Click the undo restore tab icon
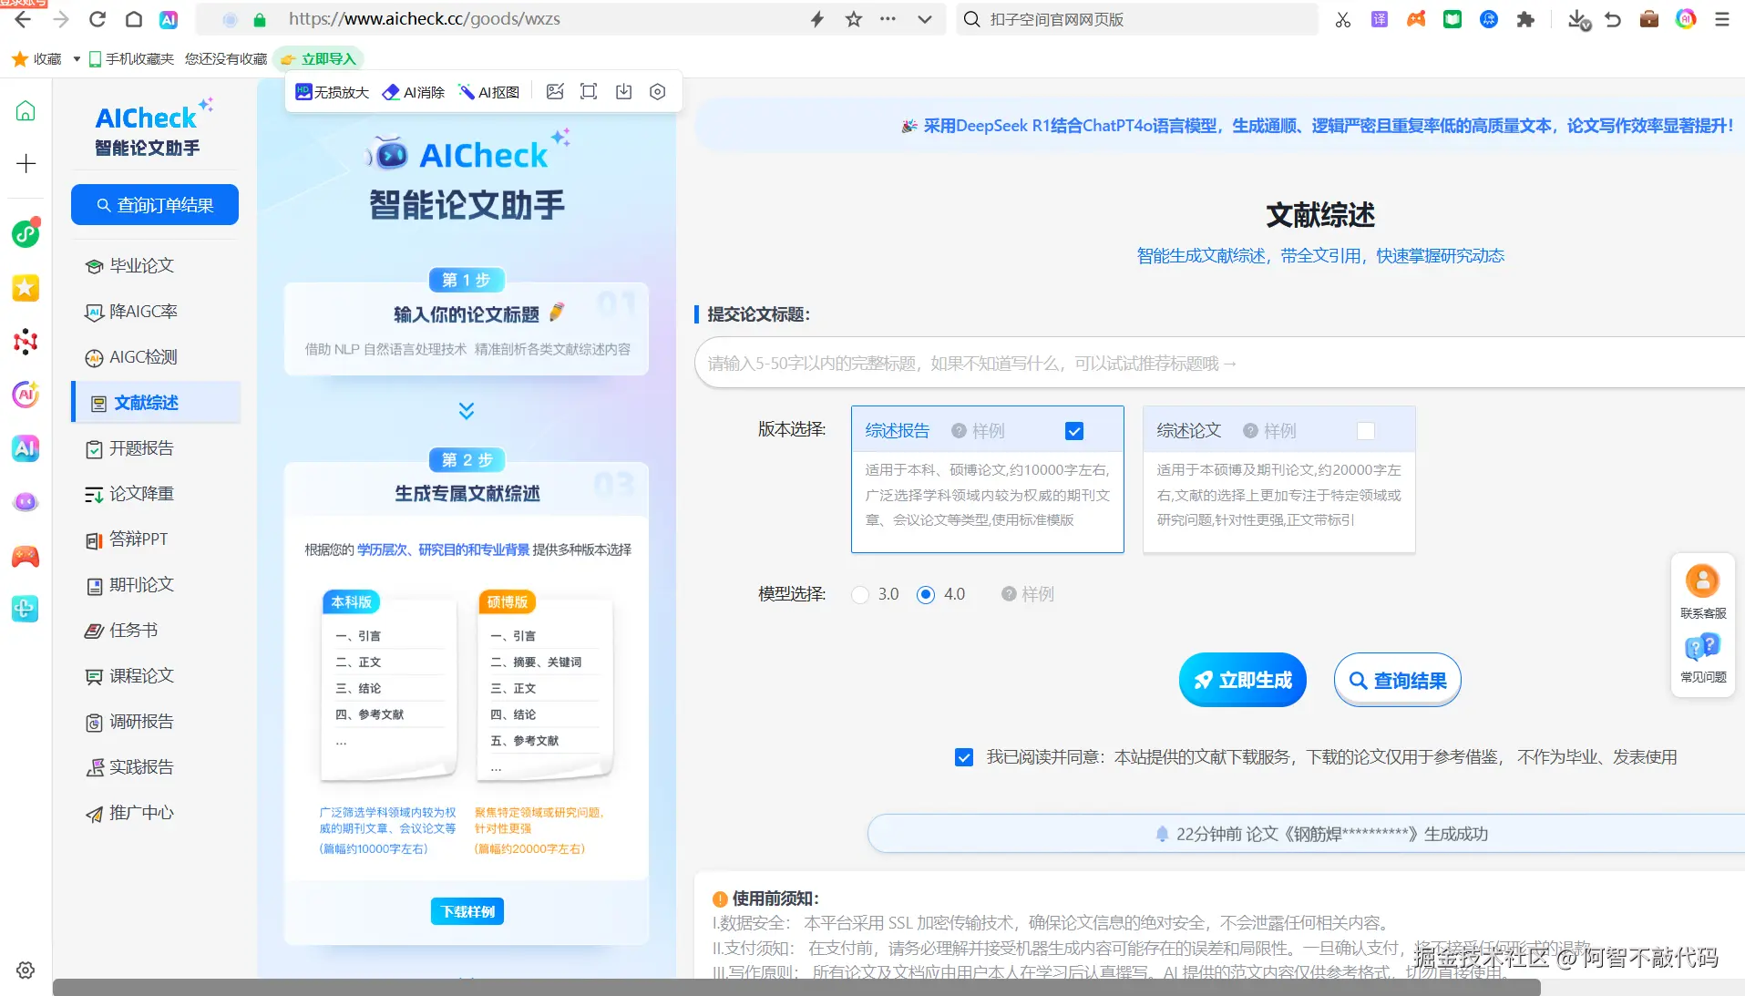Viewport: 1745px width, 996px height. click(x=1613, y=19)
